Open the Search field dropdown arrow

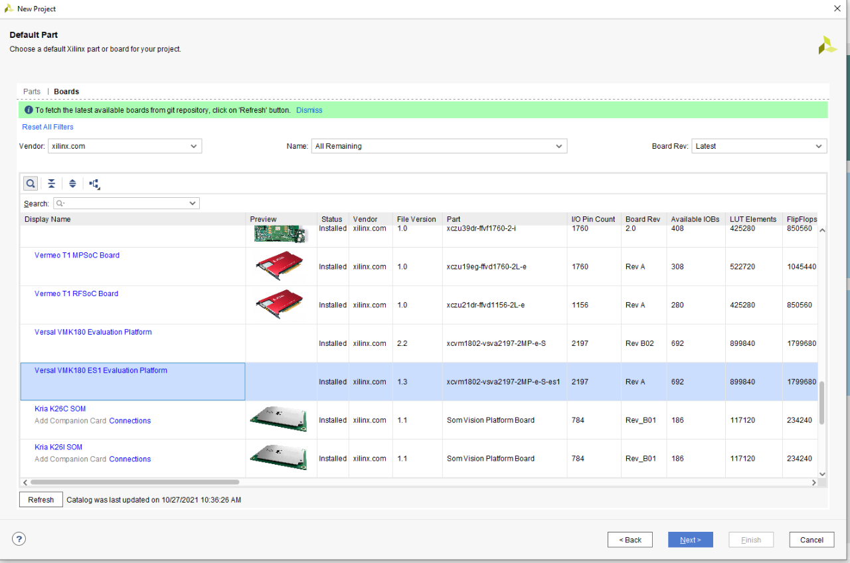193,203
